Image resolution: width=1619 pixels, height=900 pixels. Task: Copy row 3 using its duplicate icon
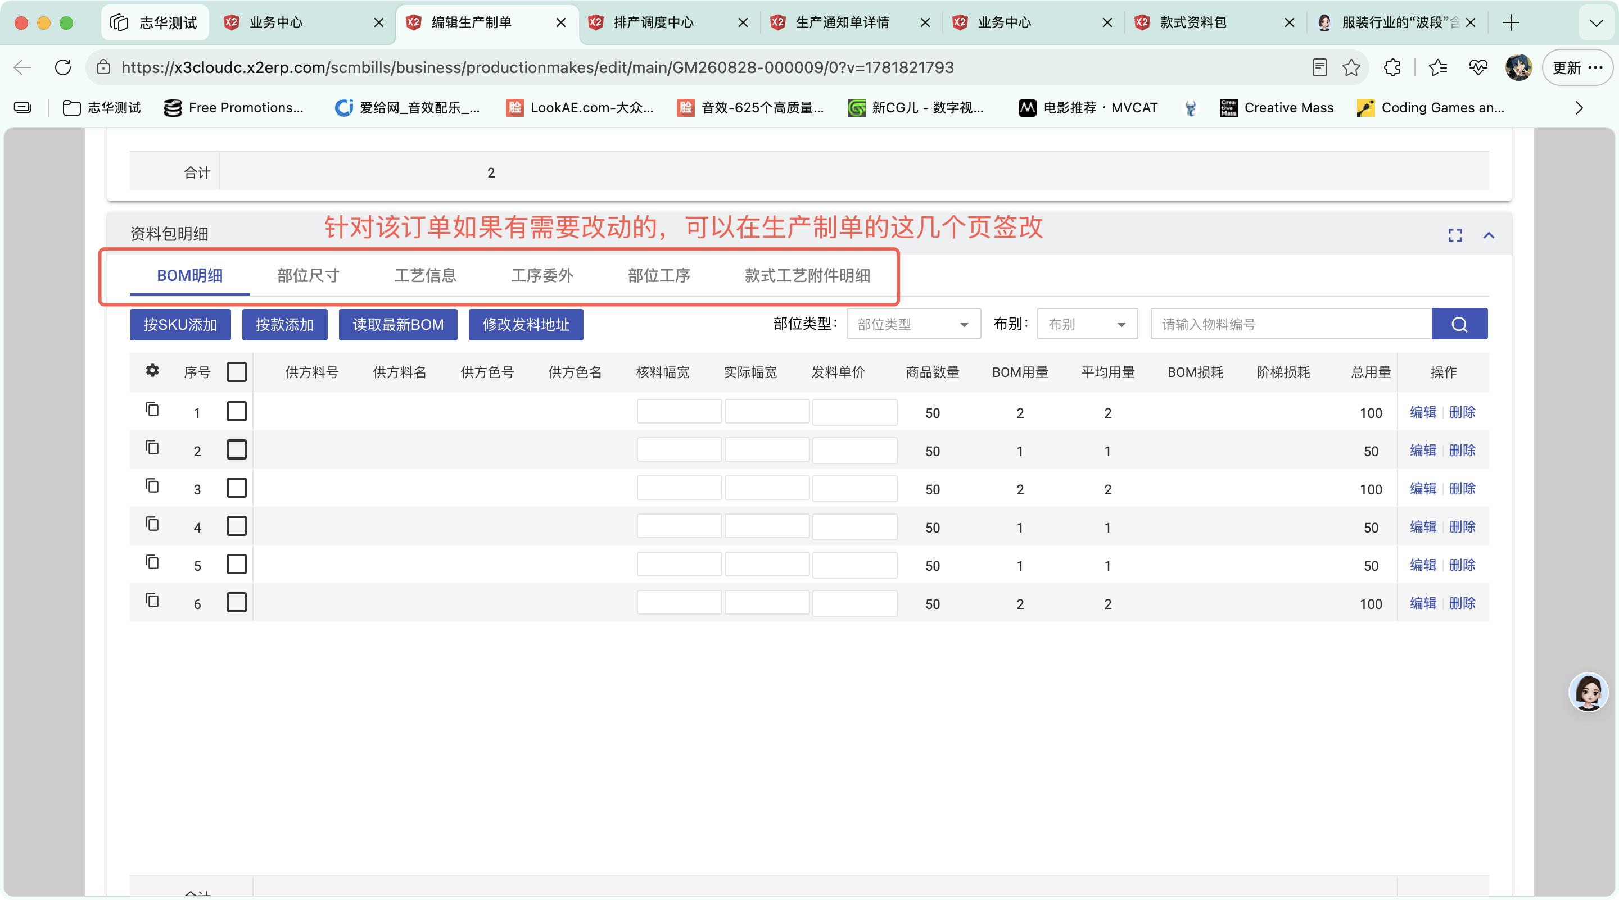click(x=152, y=485)
